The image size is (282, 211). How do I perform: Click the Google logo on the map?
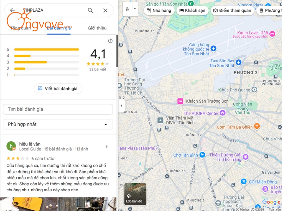coord(271,202)
